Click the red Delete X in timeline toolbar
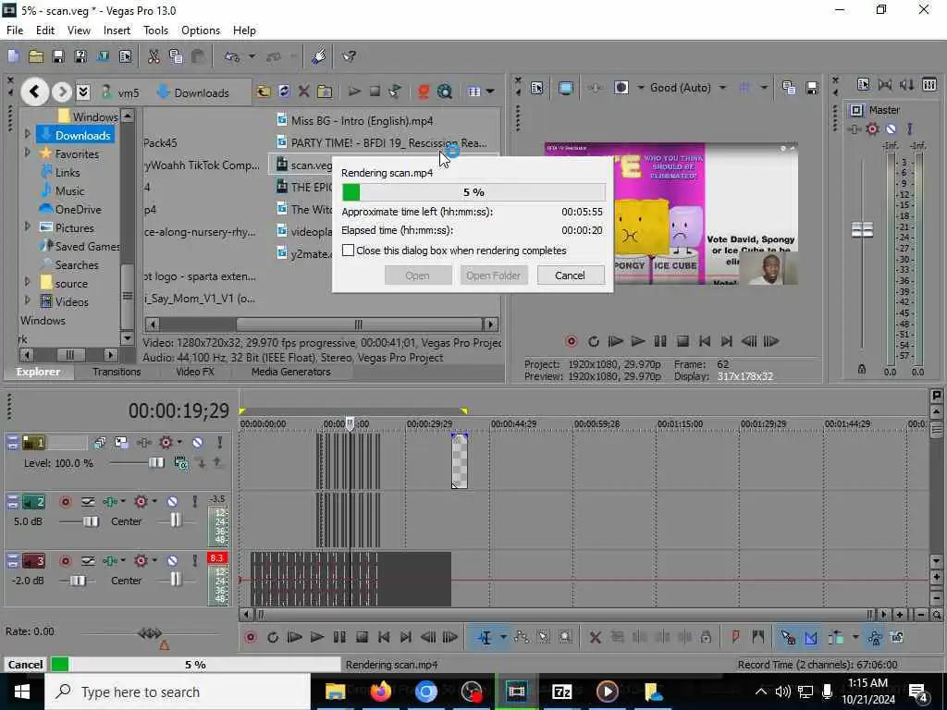 tap(595, 638)
